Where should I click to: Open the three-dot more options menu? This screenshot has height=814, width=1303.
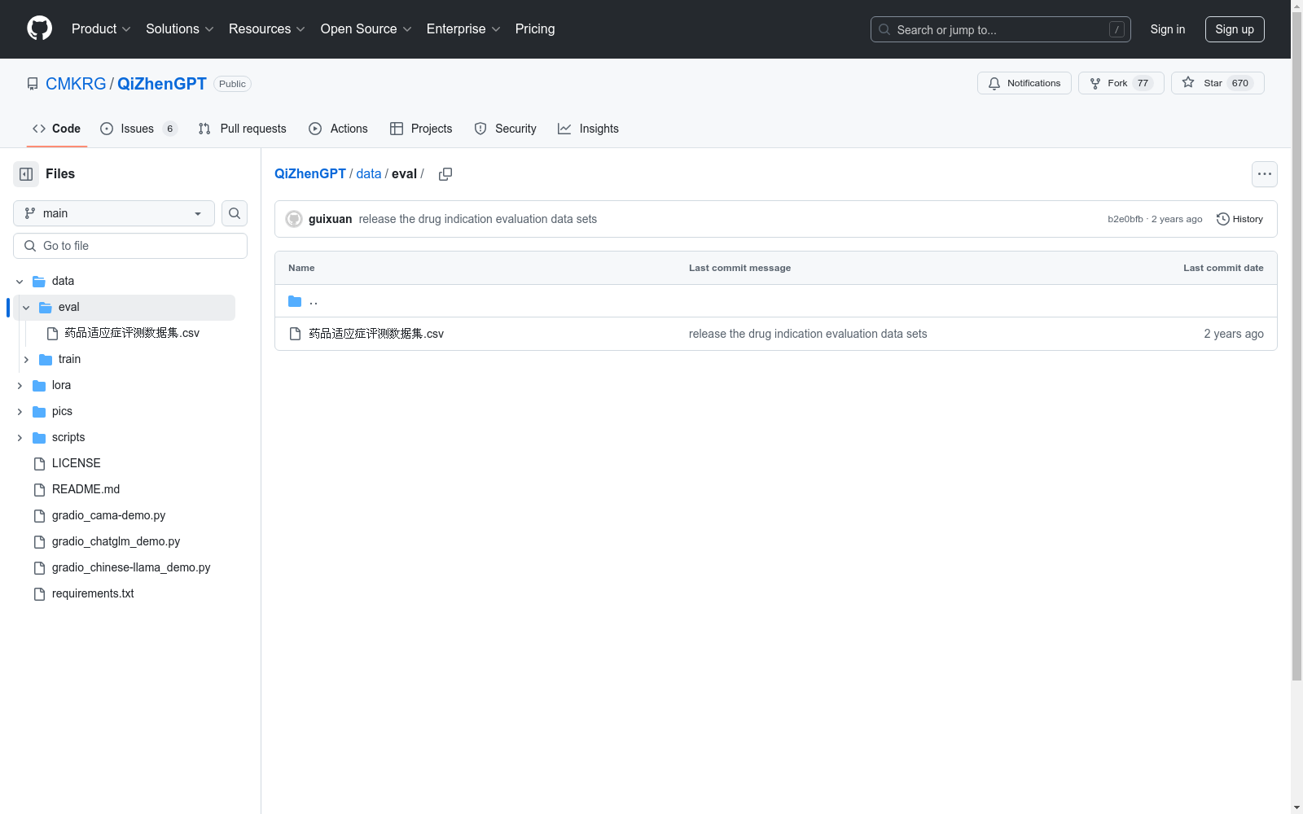[1265, 174]
